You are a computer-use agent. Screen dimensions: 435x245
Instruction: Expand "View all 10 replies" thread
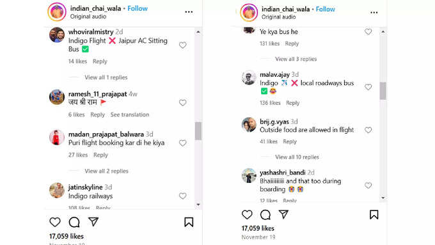coord(297,157)
